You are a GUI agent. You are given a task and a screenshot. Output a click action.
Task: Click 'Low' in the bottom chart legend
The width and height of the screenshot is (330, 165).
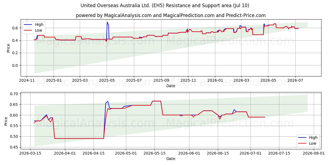[x=313, y=143]
